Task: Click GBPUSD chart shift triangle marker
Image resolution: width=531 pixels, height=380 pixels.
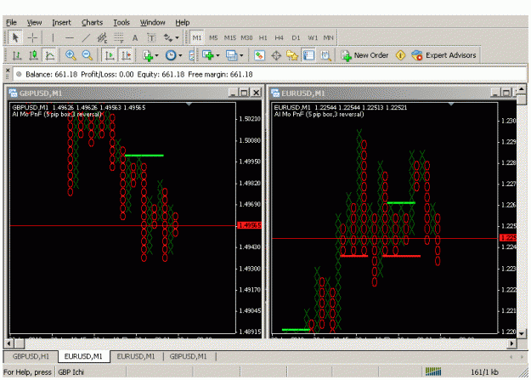Action: (x=189, y=104)
